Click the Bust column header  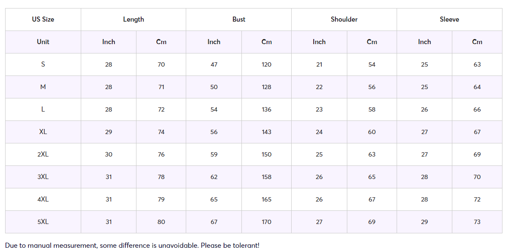(238, 20)
